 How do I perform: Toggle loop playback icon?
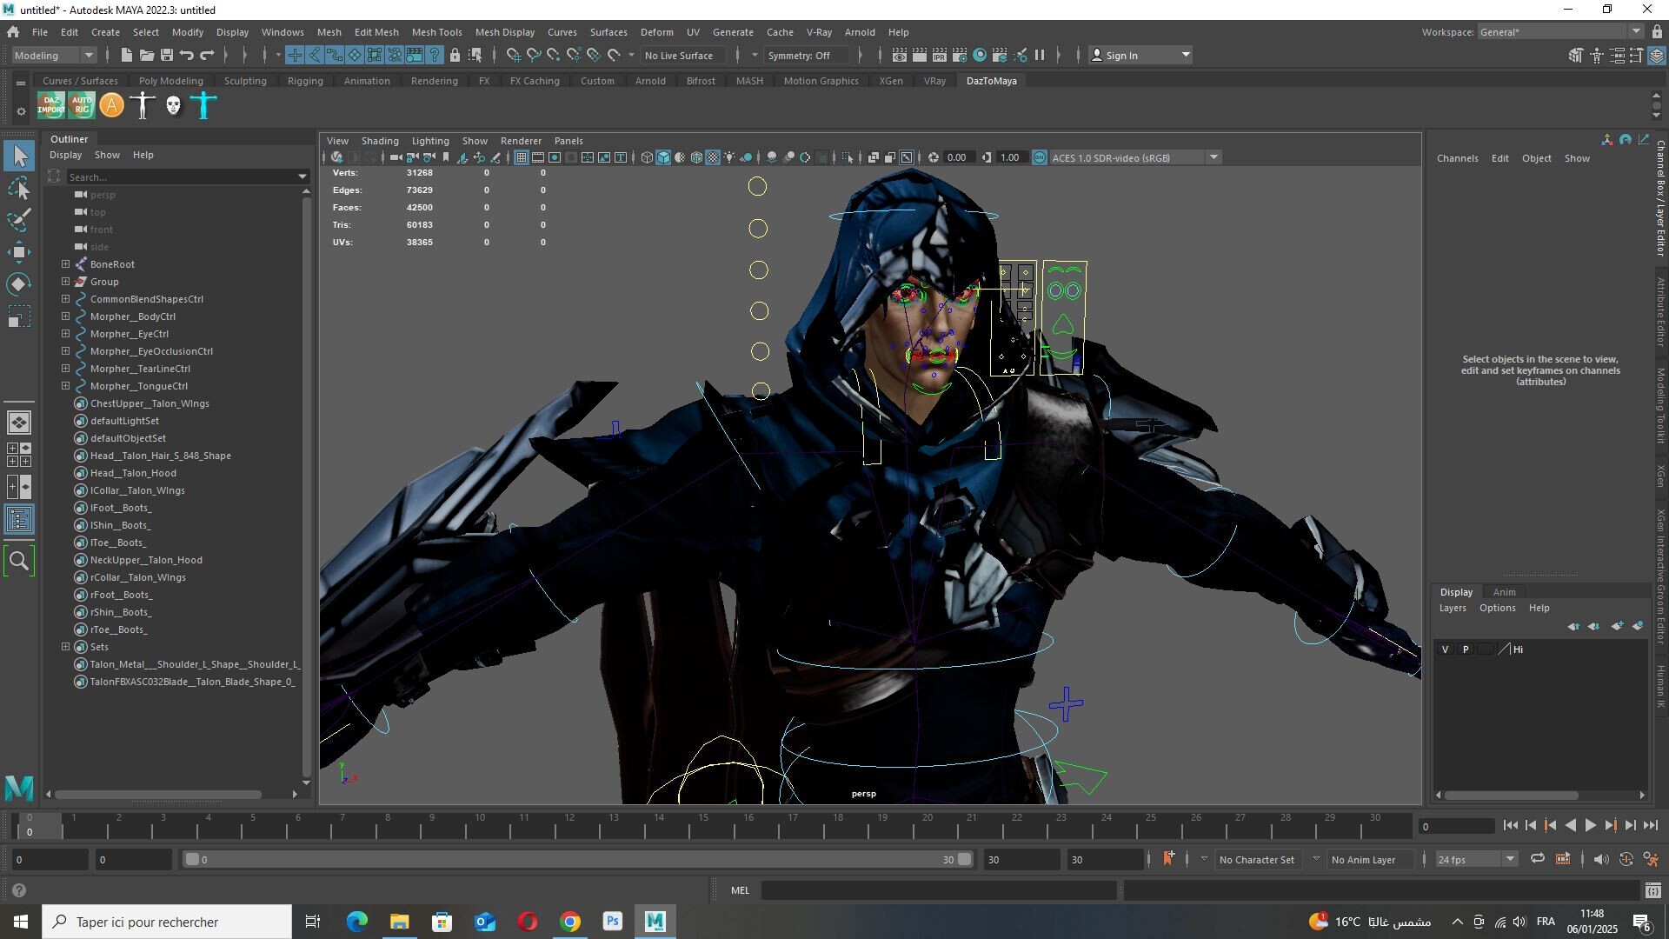pyautogui.click(x=1538, y=859)
